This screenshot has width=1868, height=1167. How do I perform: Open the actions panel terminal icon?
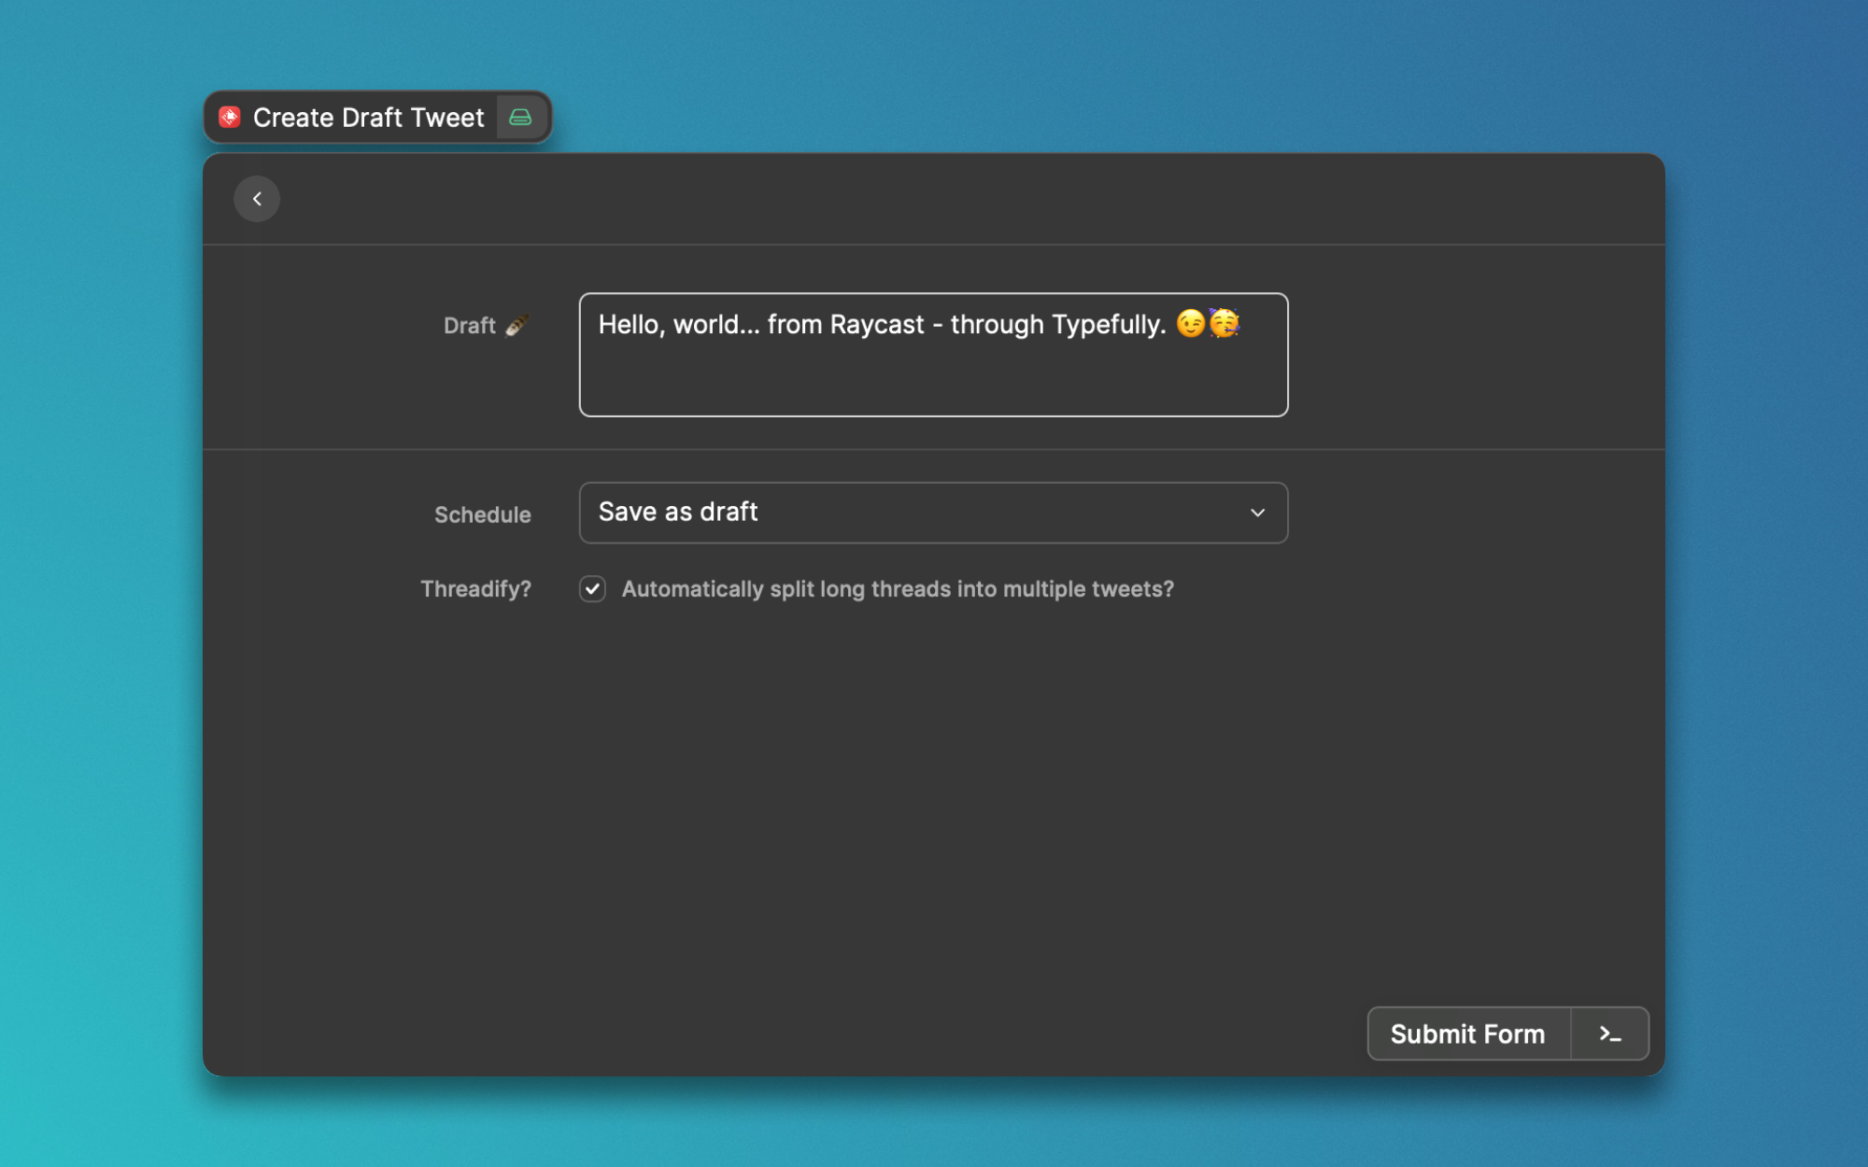point(1609,1033)
